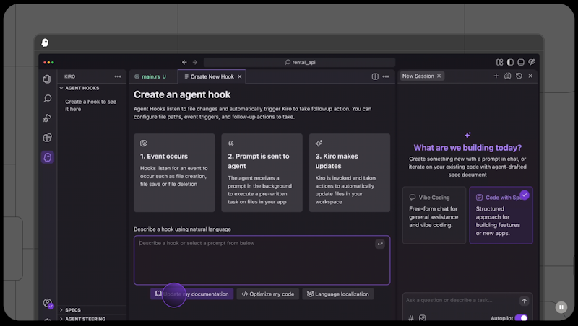578x326 pixels.
Task: Select the Code with Spec option card
Action: point(501,215)
